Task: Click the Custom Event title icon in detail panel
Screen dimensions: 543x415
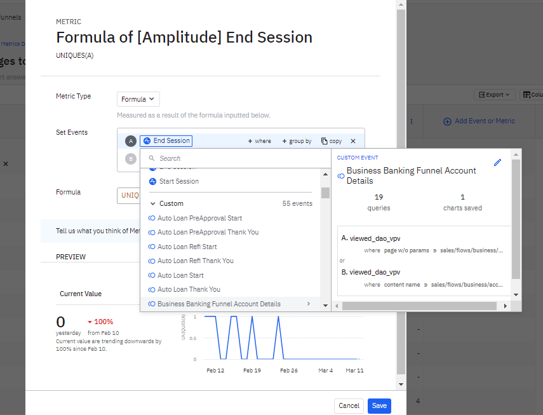Action: coord(341,176)
